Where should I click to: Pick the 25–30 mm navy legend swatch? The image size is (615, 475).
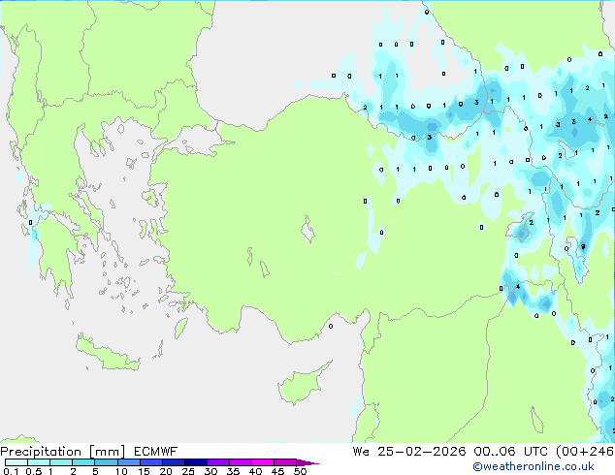(x=195, y=462)
